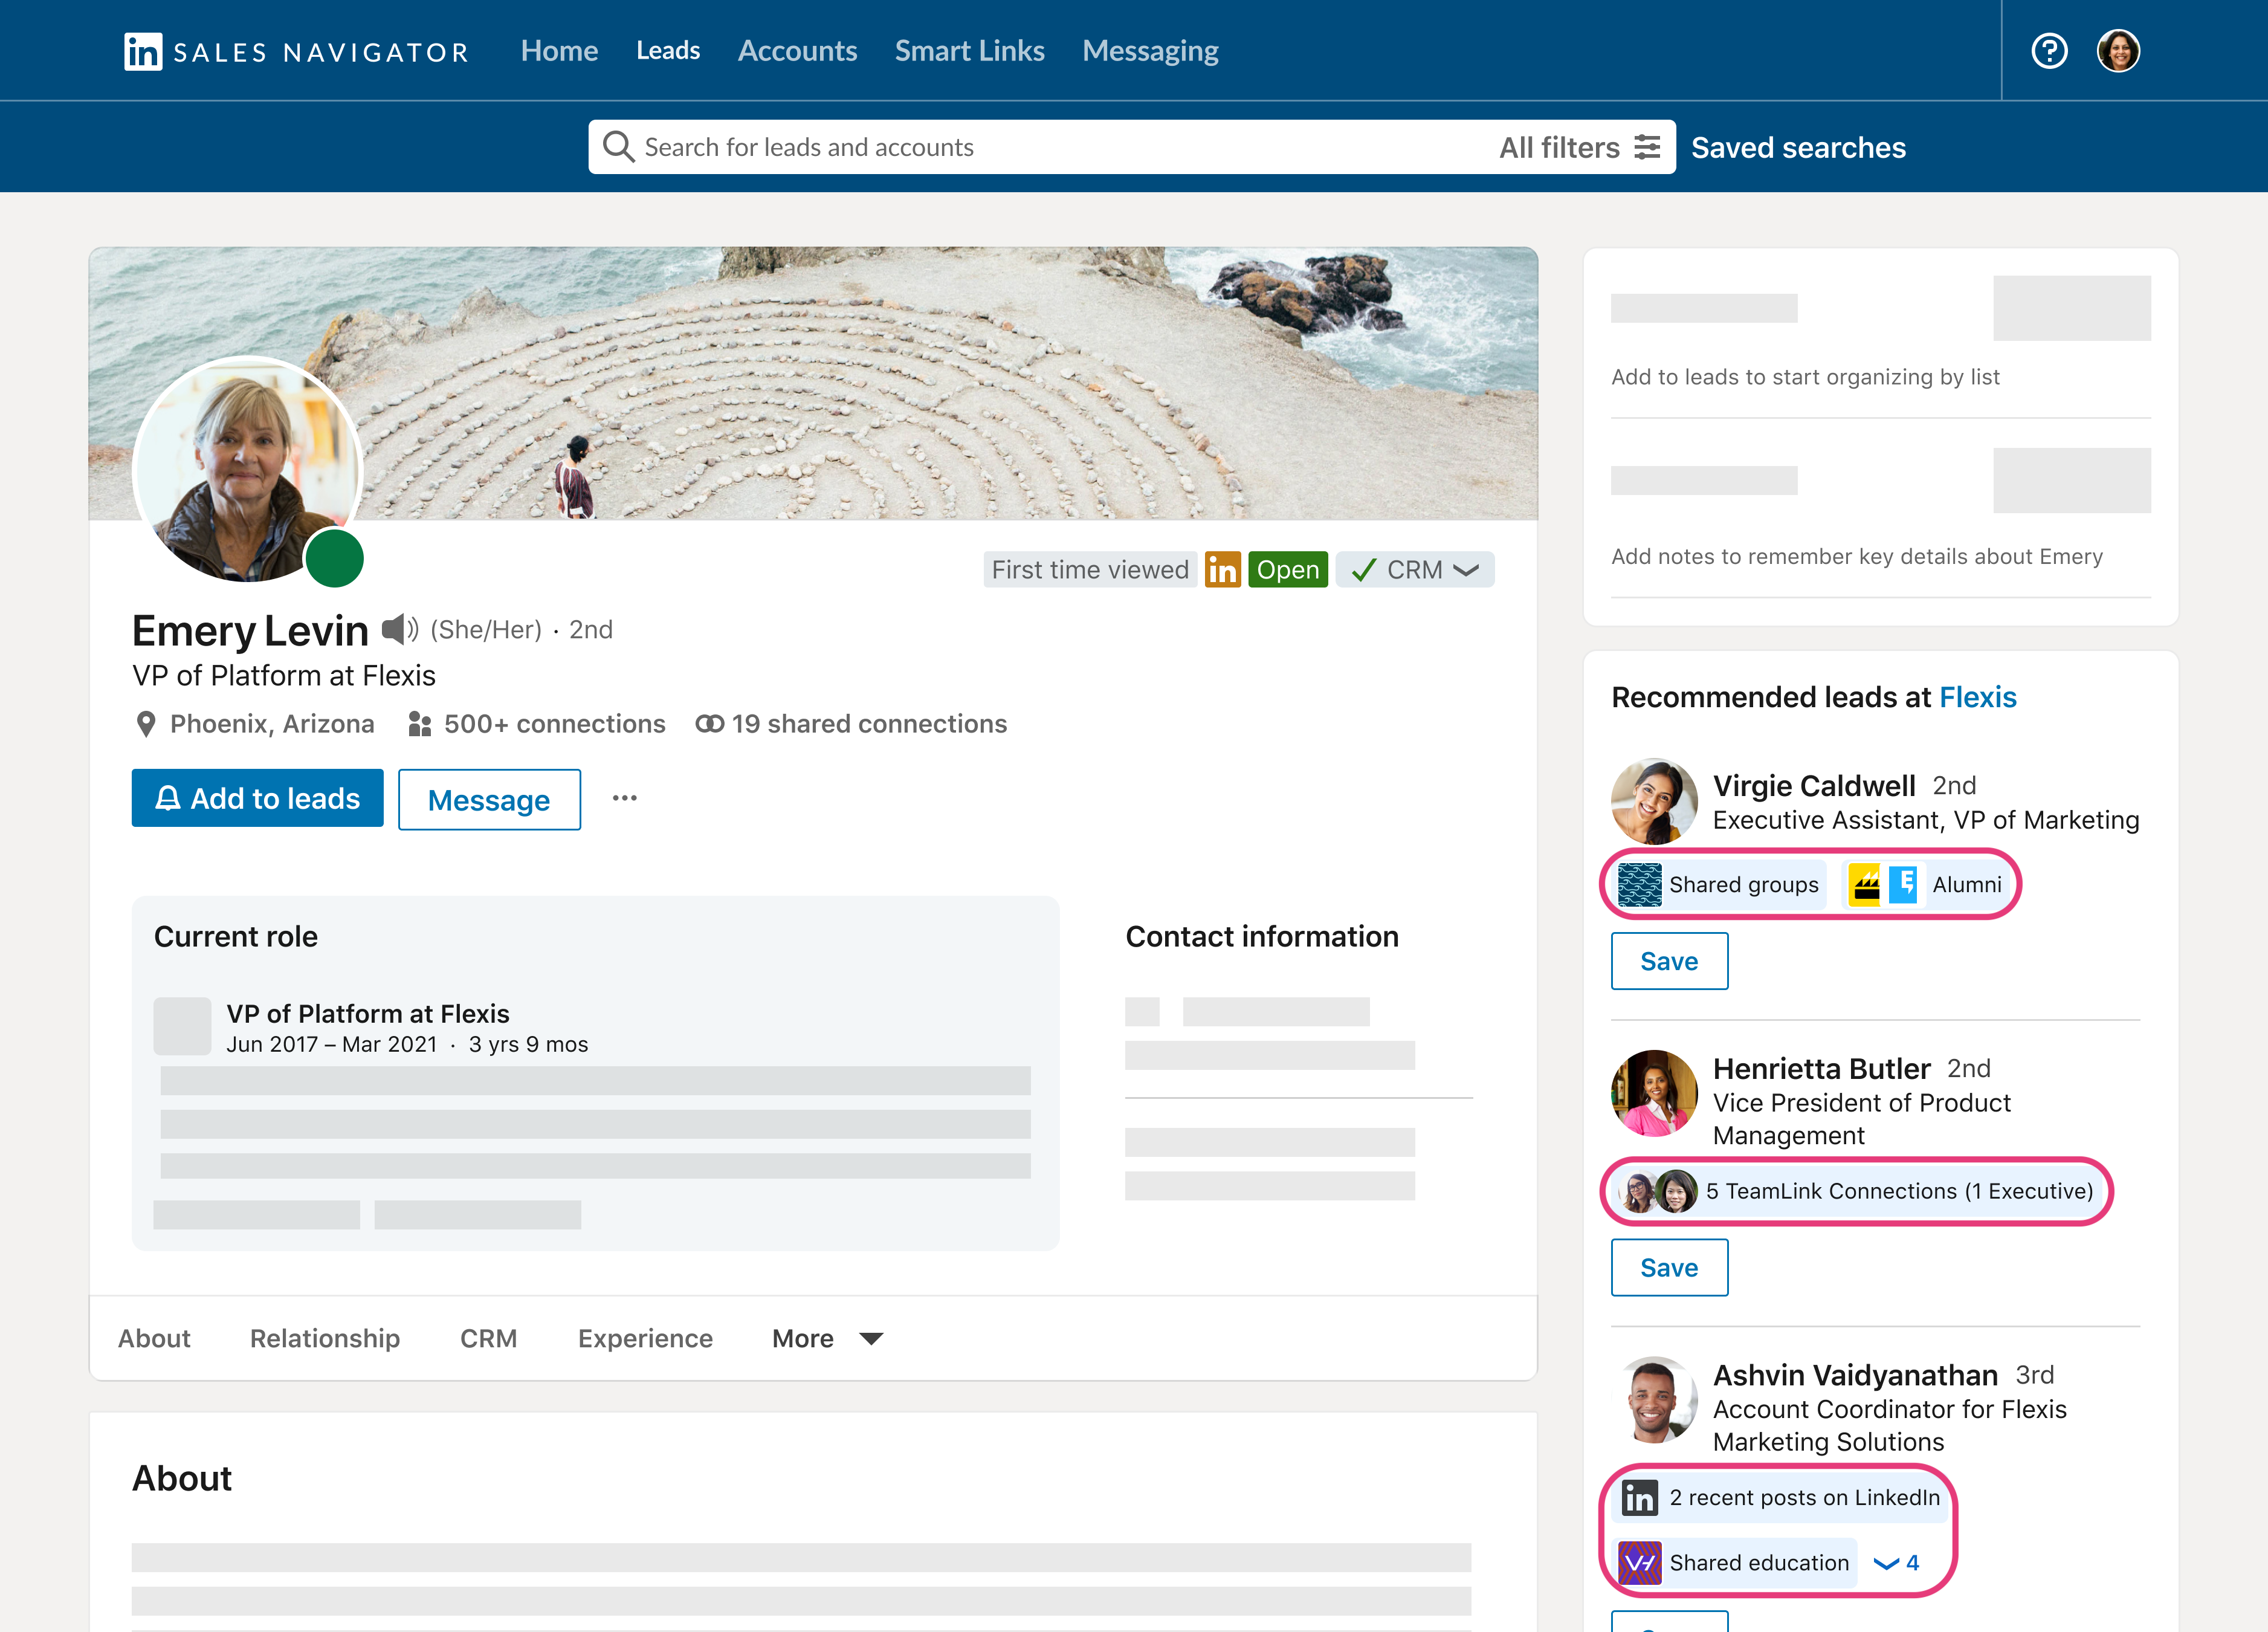Click LinkedIn icon beside 2 recent posts
The width and height of the screenshot is (2268, 1632).
pos(1639,1498)
